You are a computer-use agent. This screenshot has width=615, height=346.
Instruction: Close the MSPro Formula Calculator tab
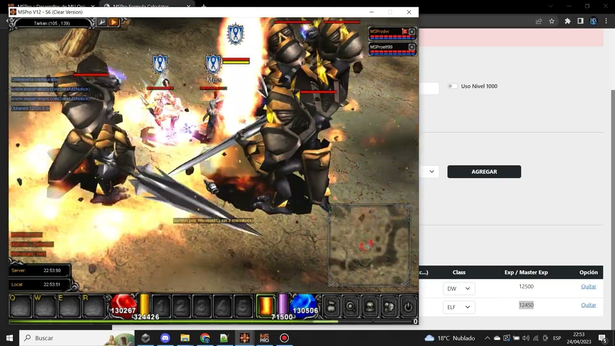tap(188, 7)
